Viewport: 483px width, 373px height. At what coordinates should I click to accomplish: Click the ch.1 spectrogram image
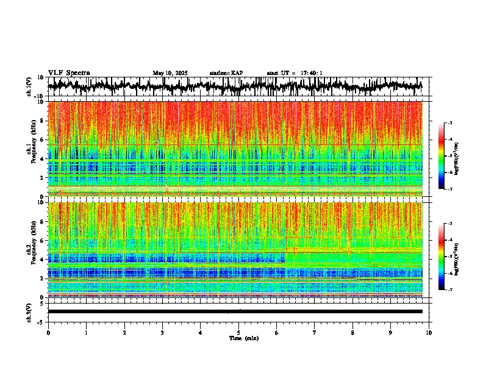[235, 149]
